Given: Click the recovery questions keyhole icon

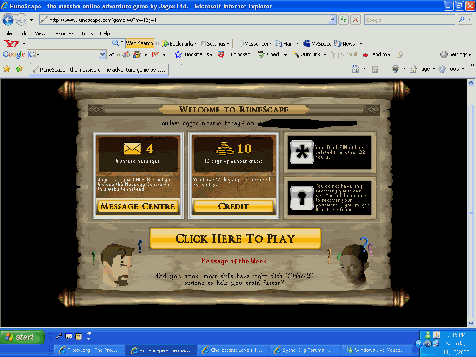Looking at the screenshot, I should pyautogui.click(x=302, y=198).
